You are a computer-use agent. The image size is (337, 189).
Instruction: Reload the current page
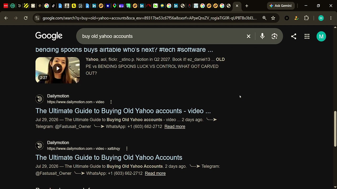point(25,18)
